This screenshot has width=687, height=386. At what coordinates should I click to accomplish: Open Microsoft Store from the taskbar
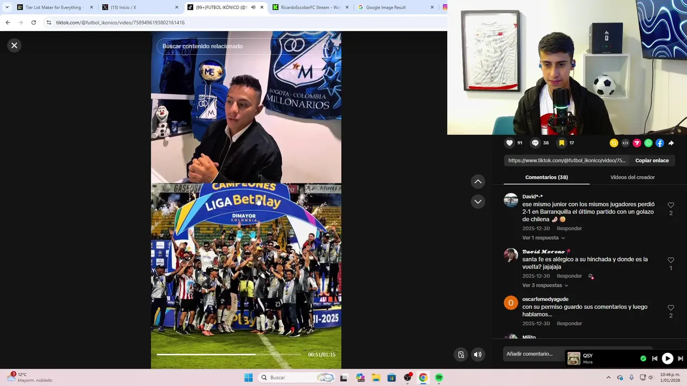pyautogui.click(x=392, y=377)
